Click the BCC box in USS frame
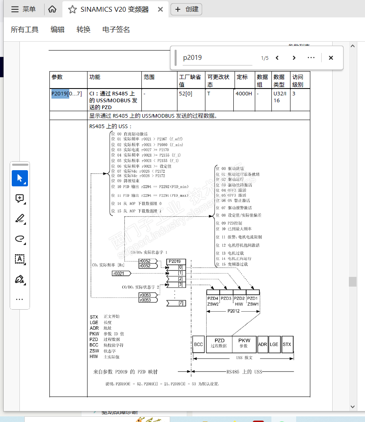 click(199, 344)
